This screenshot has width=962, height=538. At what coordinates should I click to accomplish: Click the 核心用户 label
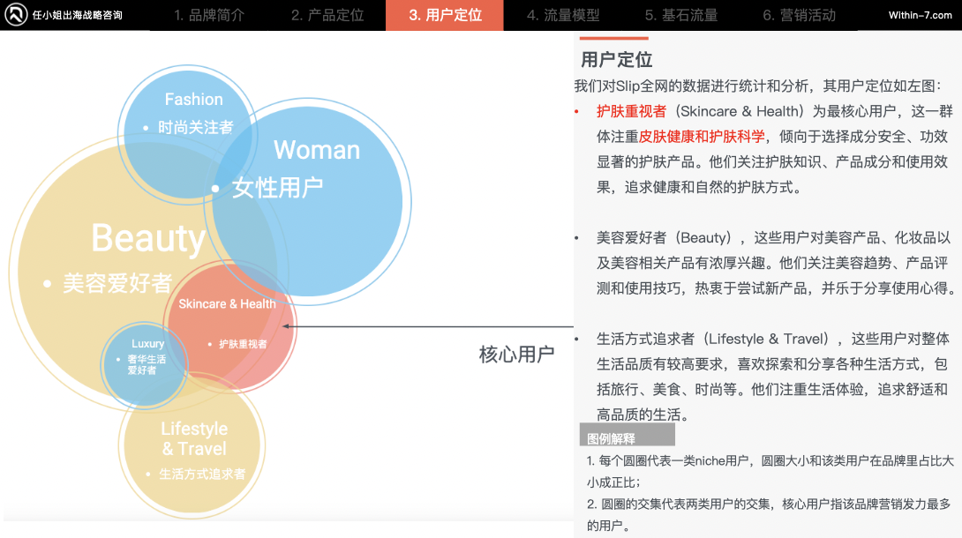(x=517, y=353)
